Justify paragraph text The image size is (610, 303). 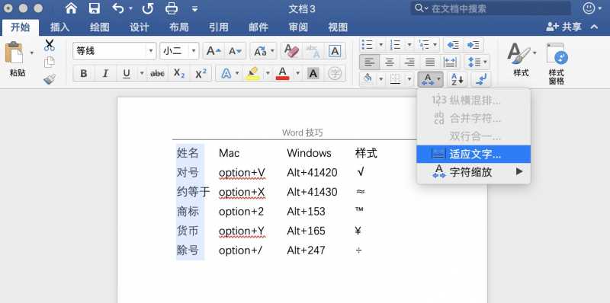point(429,62)
